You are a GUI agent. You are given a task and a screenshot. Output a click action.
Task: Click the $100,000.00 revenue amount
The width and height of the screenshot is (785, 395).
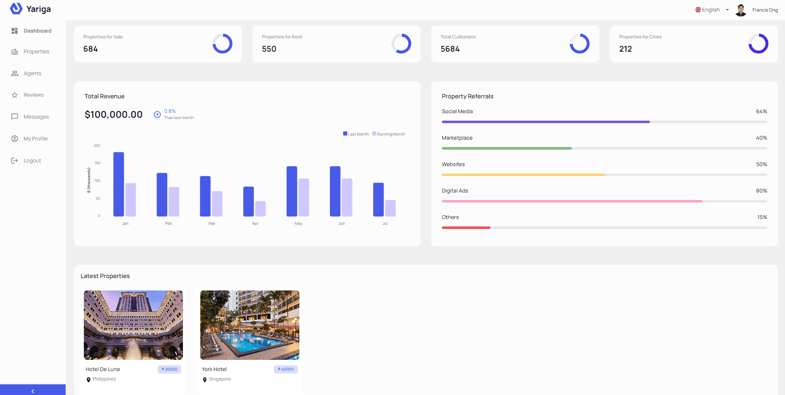click(114, 114)
